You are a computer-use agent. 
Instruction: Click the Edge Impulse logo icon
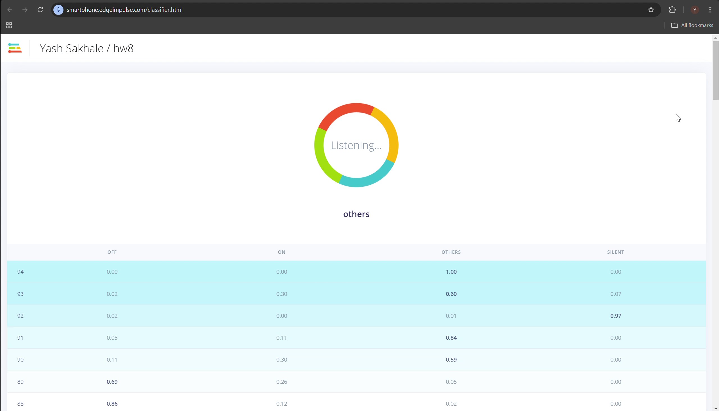pyautogui.click(x=15, y=48)
